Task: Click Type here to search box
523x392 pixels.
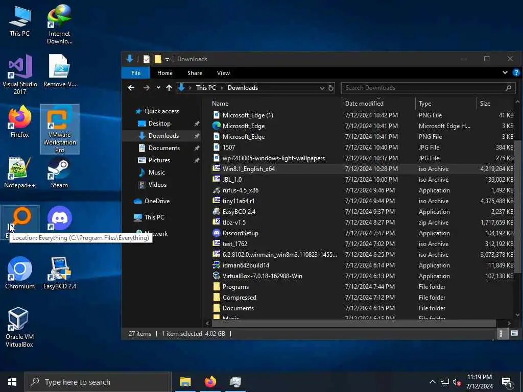Action: click(x=98, y=382)
